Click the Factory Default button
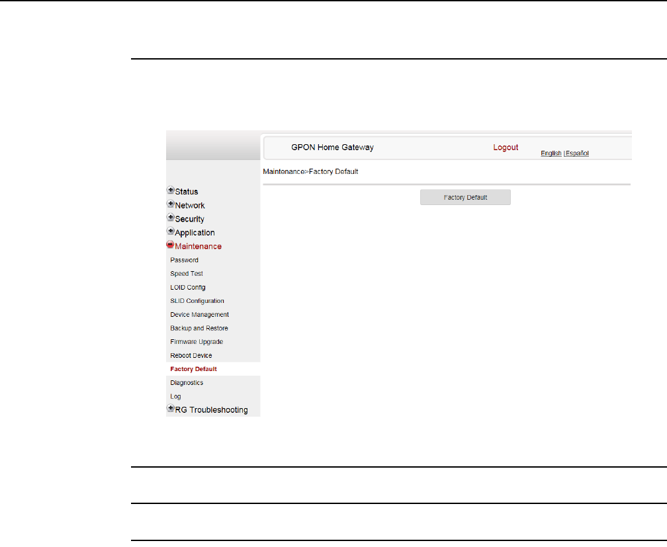This screenshot has width=667, height=547. point(465,197)
